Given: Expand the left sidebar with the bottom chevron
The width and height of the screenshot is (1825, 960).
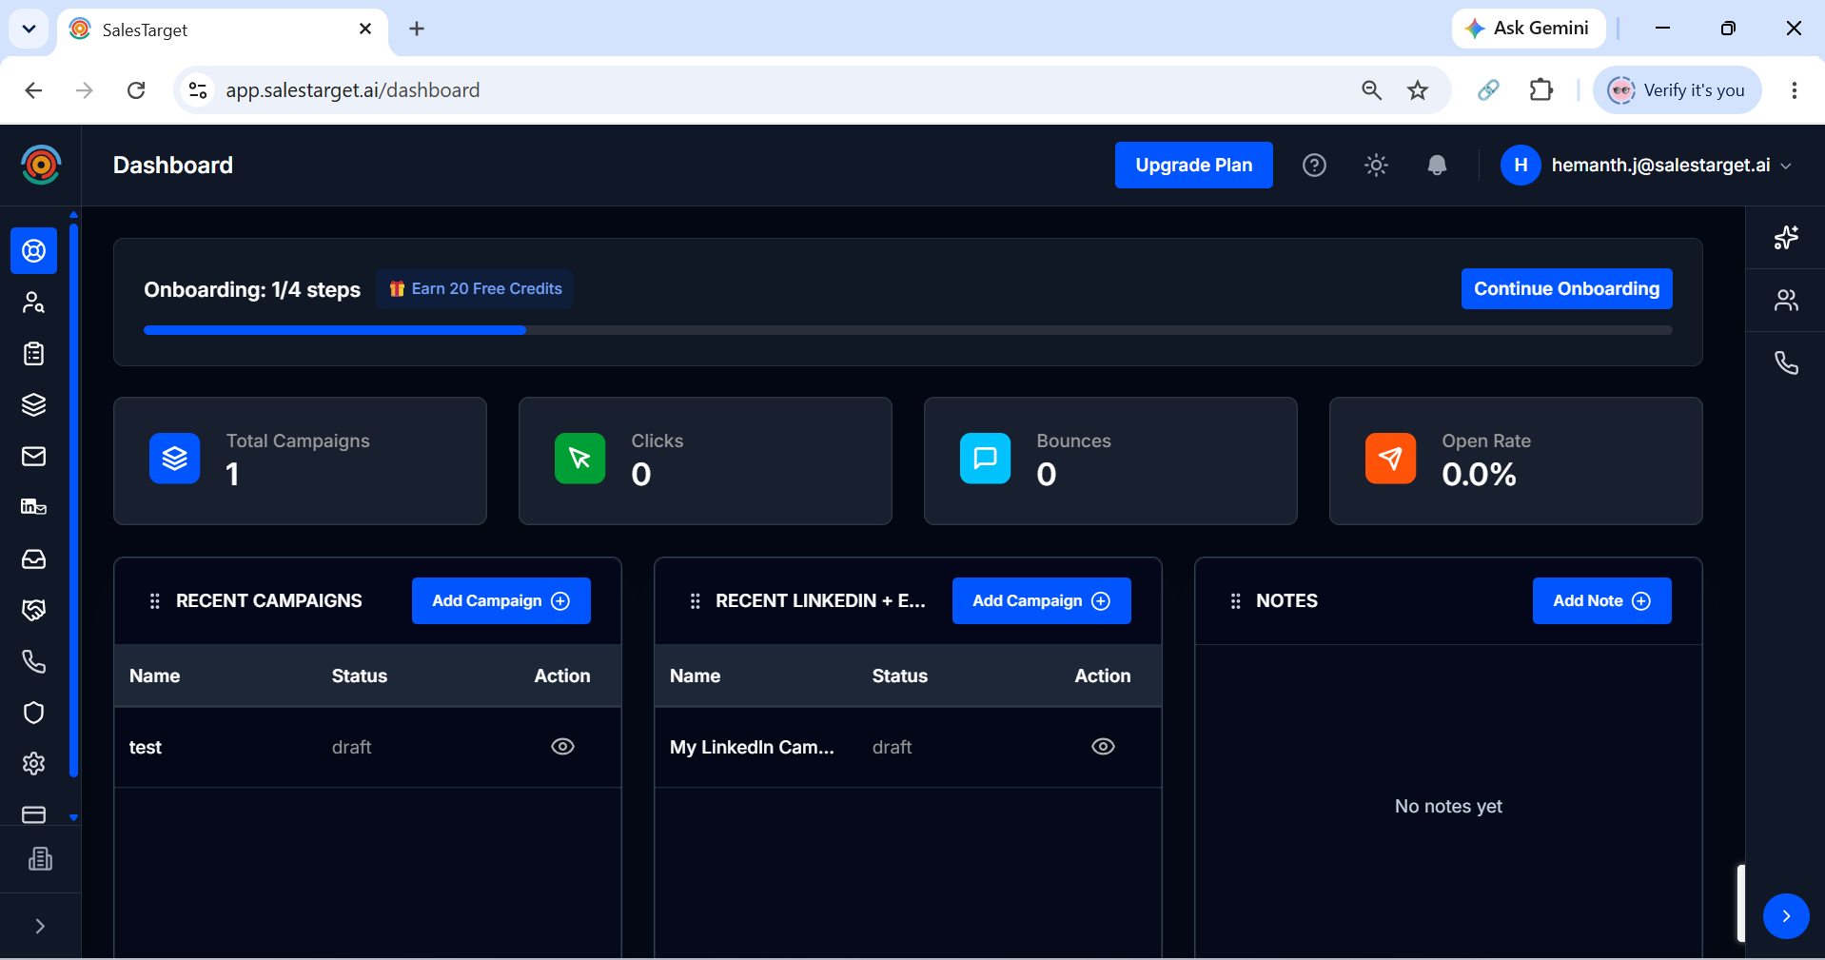Looking at the screenshot, I should coord(40,927).
